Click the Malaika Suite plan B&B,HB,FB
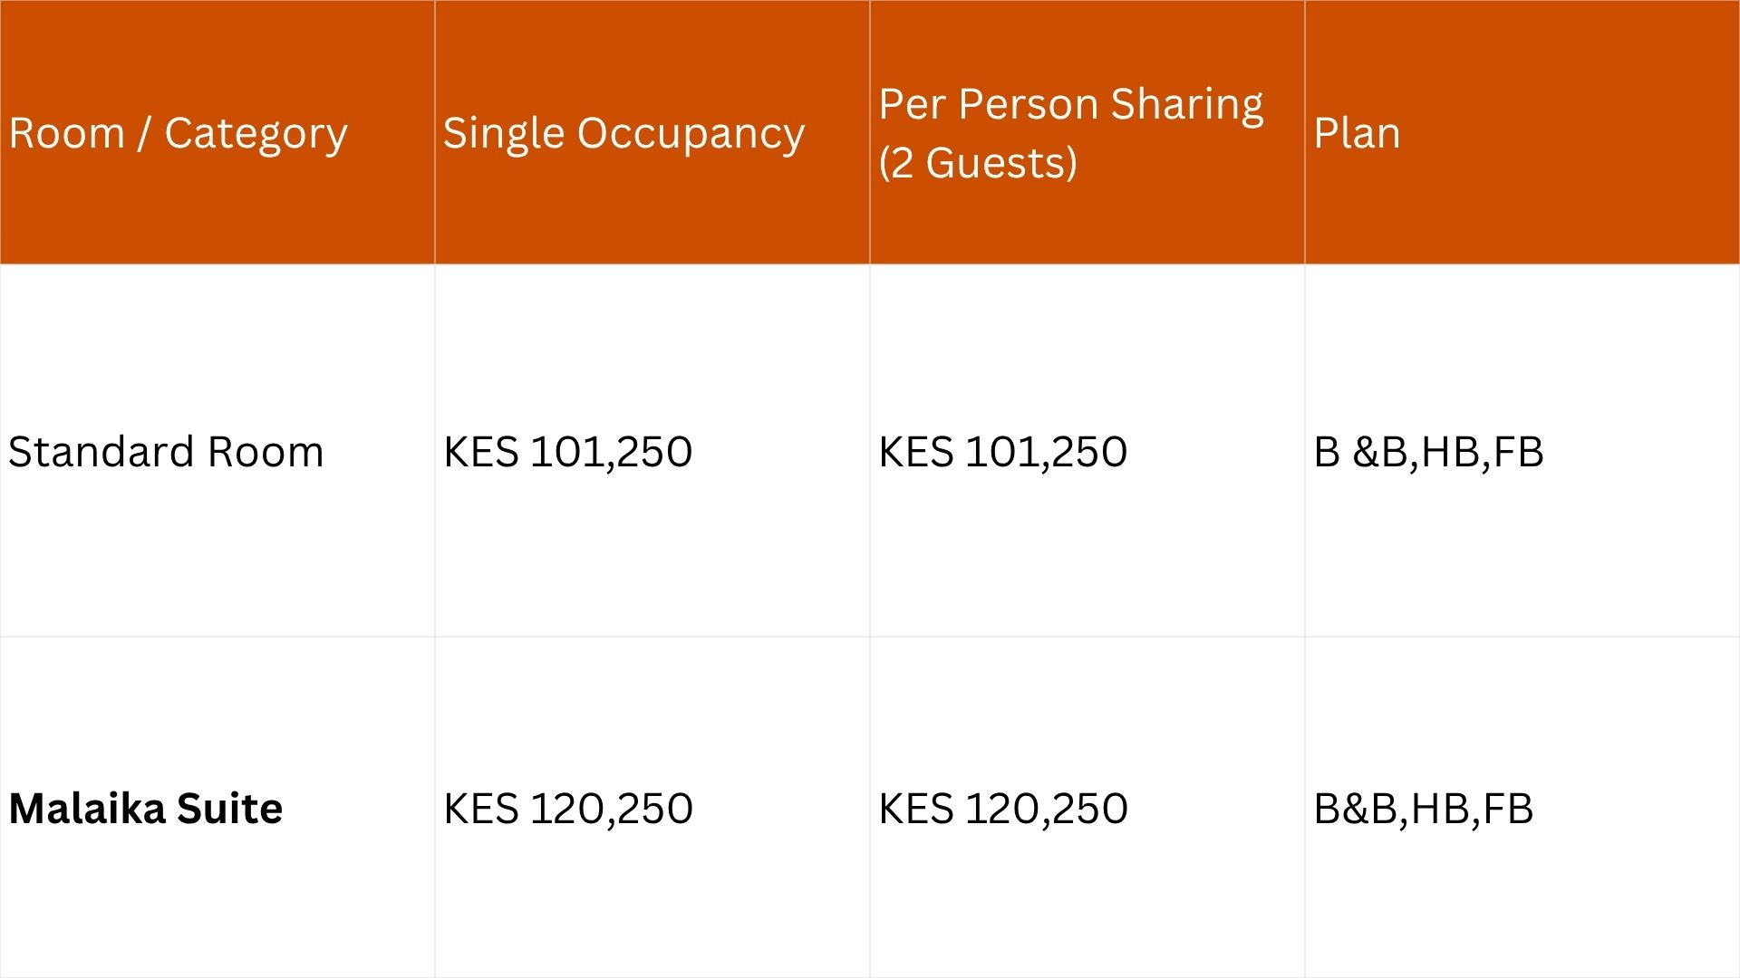This screenshot has width=1740, height=978. pos(1424,809)
